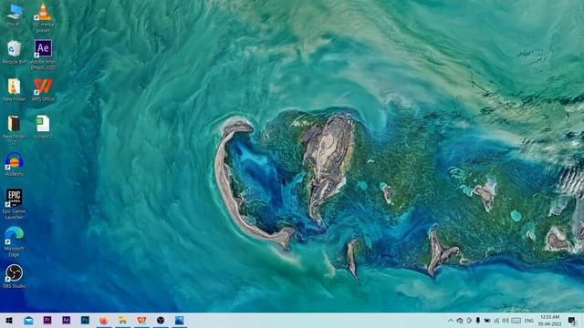Click the microphone tray icon
The width and height of the screenshot is (584, 328).
point(478,320)
